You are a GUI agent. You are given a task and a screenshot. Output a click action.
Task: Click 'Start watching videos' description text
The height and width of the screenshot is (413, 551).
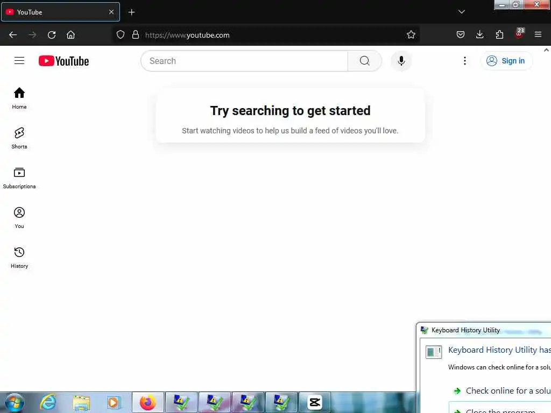(290, 131)
